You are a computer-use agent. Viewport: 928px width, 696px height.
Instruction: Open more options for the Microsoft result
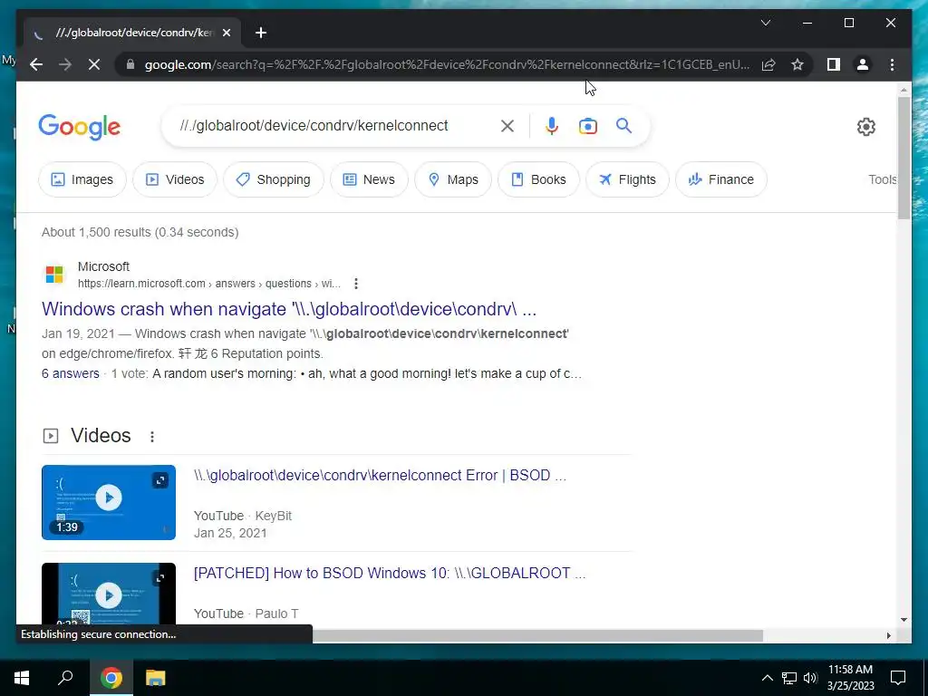[355, 284]
